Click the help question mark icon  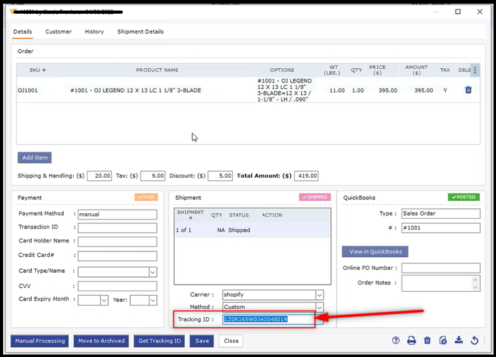pyautogui.click(x=396, y=340)
